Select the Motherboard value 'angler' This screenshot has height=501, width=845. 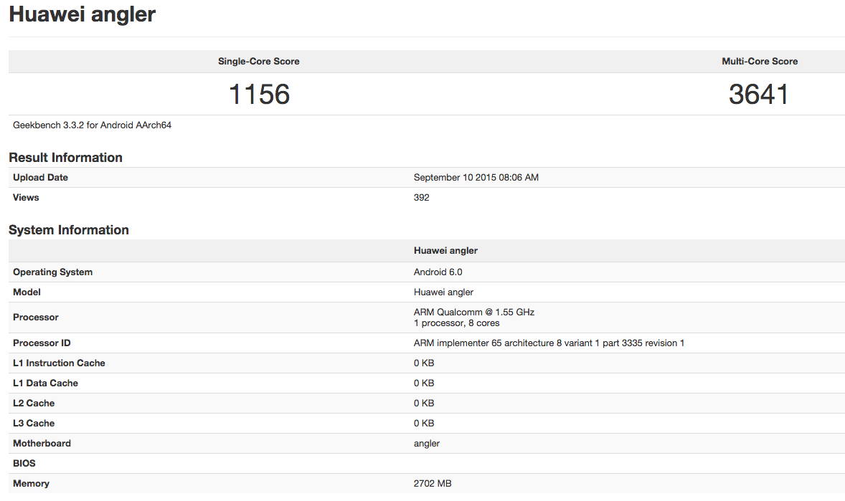(x=427, y=444)
